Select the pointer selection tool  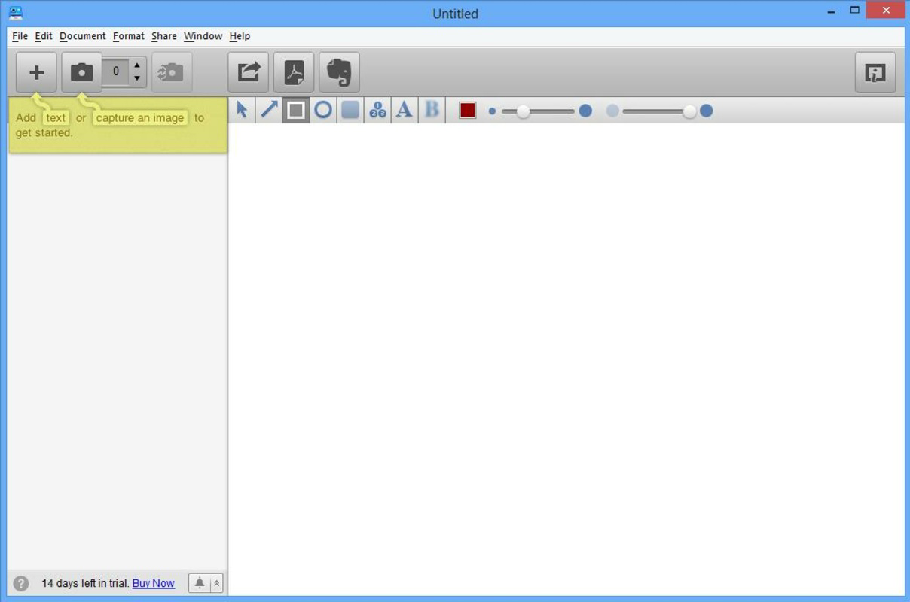click(x=242, y=110)
